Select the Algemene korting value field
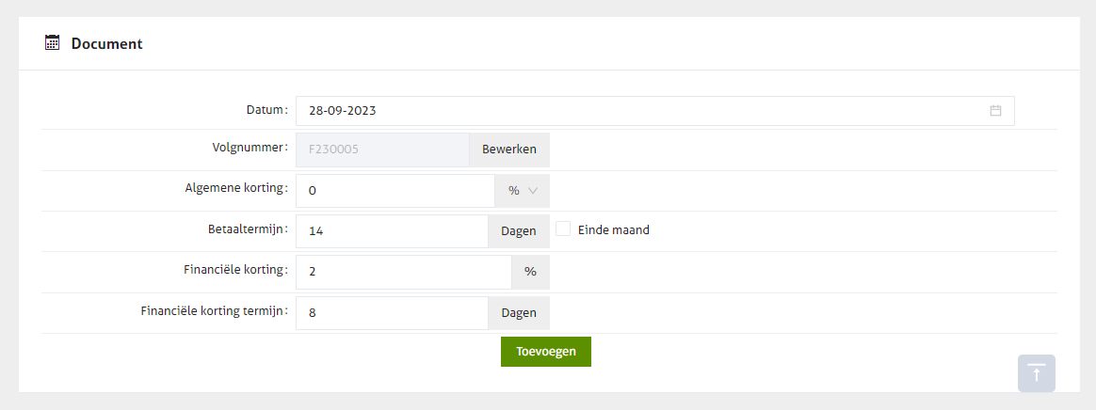Image resolution: width=1096 pixels, height=410 pixels. click(395, 191)
